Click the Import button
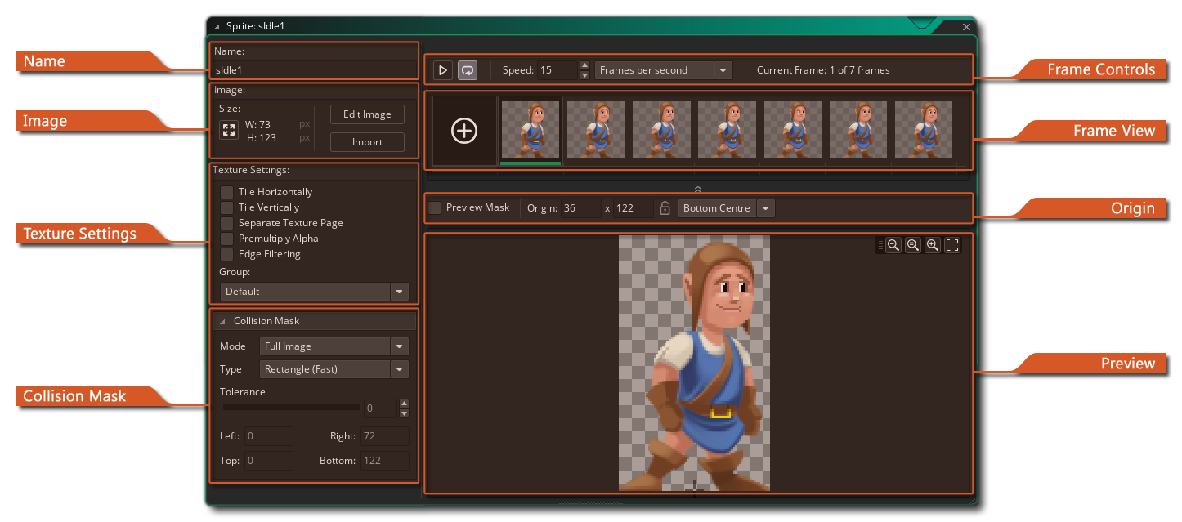This screenshot has height=522, width=1182. tap(367, 142)
